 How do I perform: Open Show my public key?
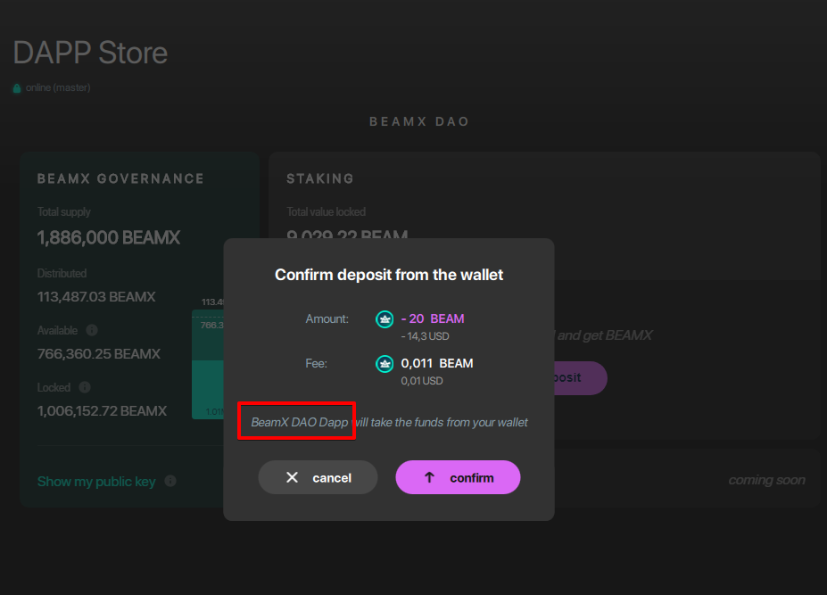[x=95, y=481]
